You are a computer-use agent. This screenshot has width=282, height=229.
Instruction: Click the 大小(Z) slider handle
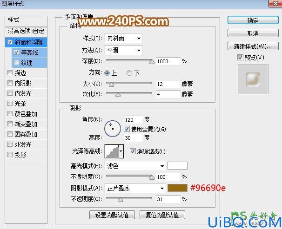click(x=112, y=85)
